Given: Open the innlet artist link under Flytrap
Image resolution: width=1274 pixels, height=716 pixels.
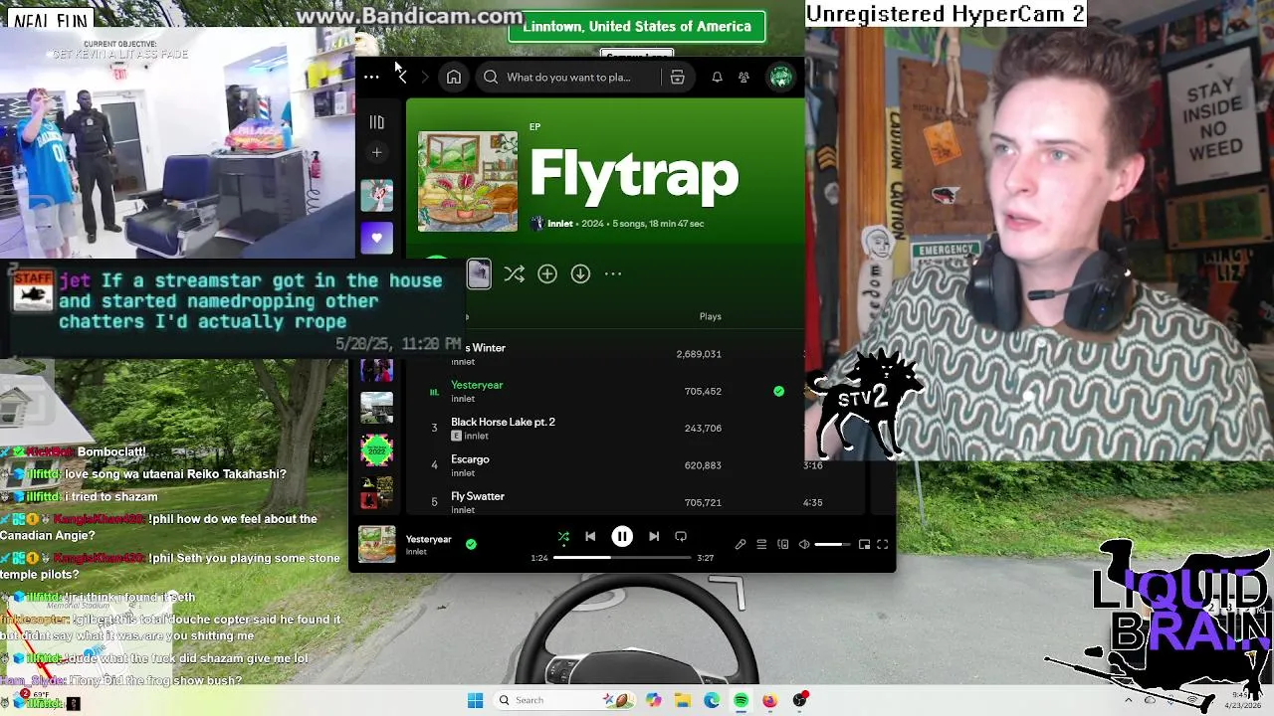Looking at the screenshot, I should coord(559,224).
